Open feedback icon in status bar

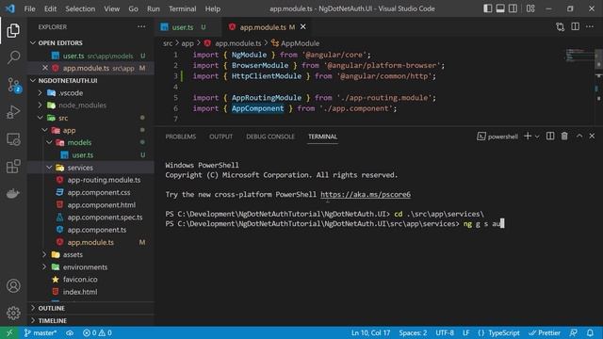574,332
